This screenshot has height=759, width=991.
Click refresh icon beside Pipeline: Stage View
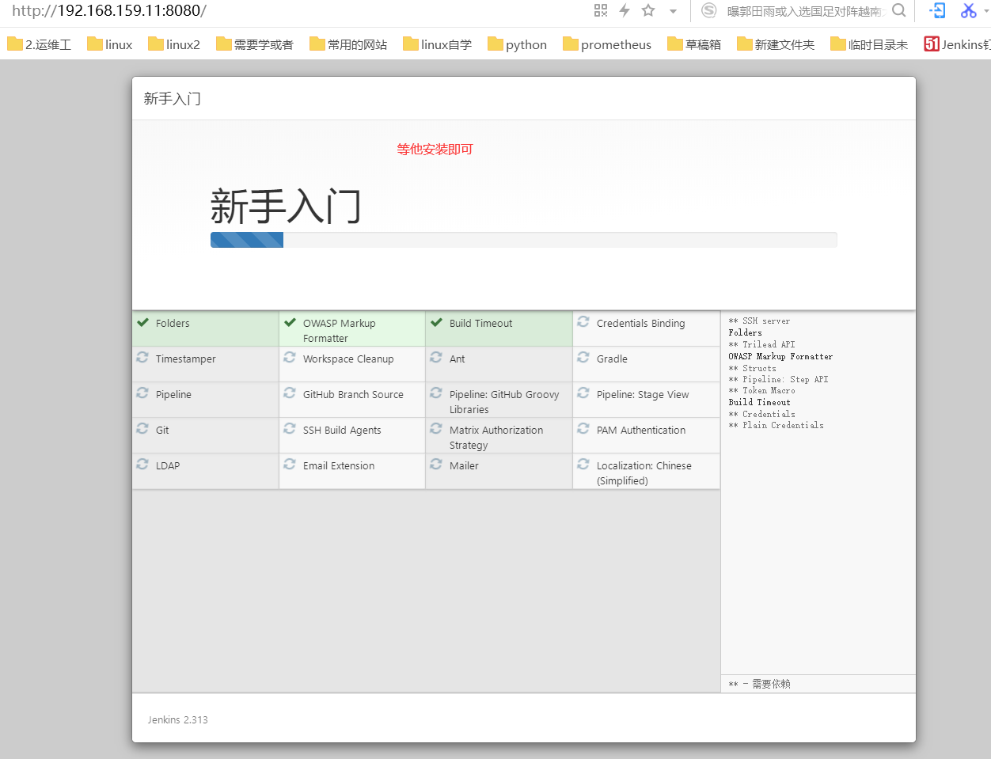click(583, 393)
